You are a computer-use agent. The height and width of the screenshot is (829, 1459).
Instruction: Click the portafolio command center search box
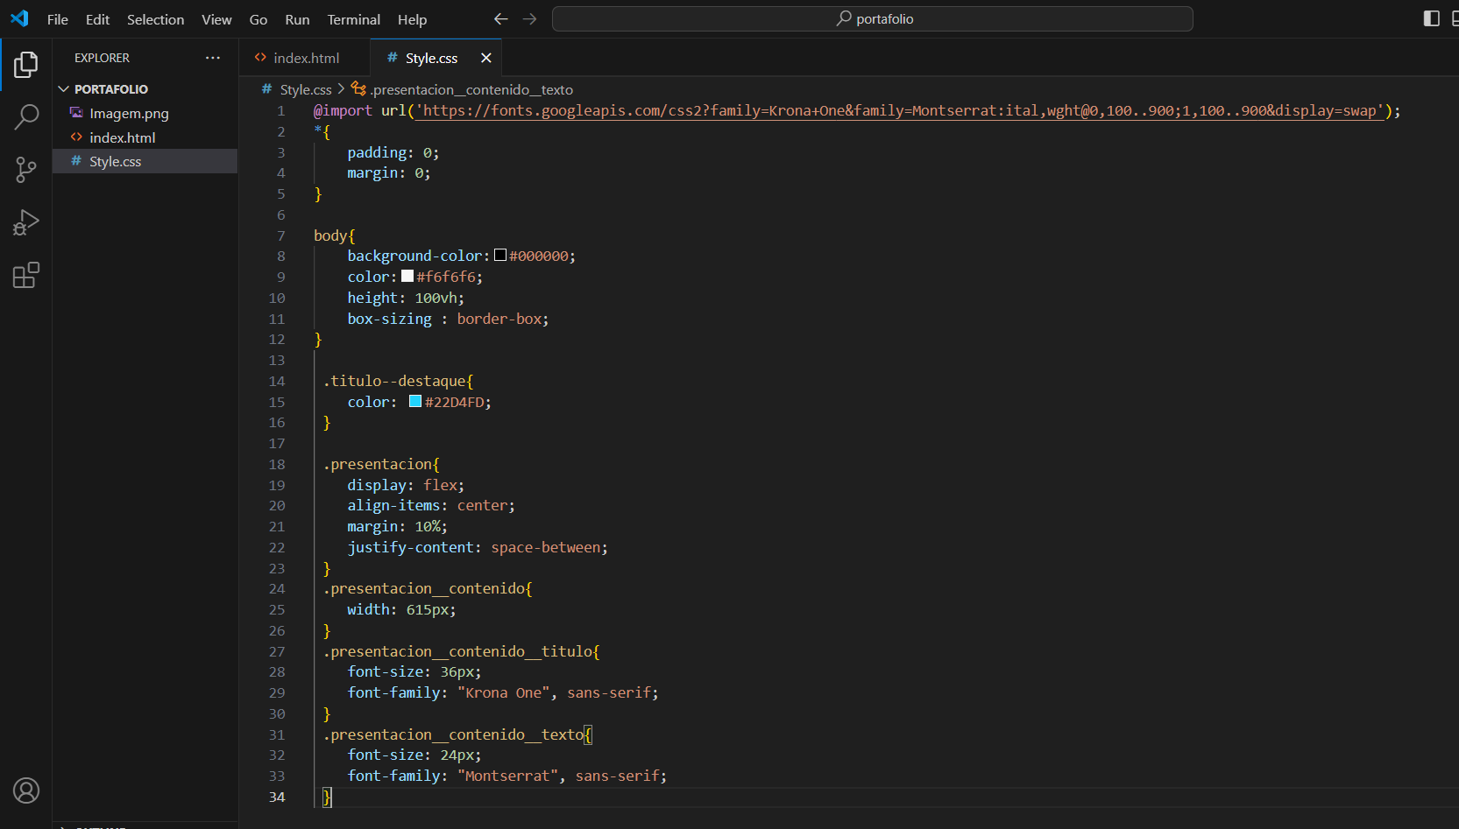tap(873, 18)
